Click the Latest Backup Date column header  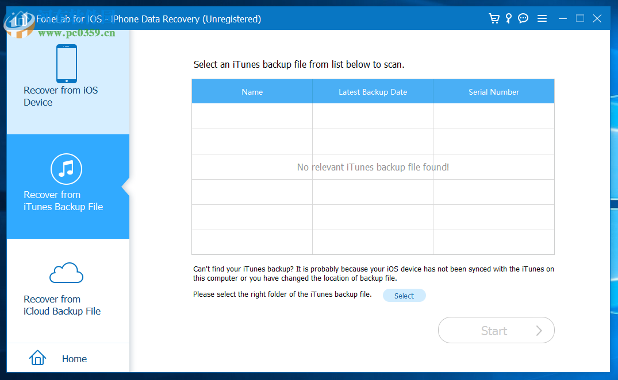(x=373, y=91)
